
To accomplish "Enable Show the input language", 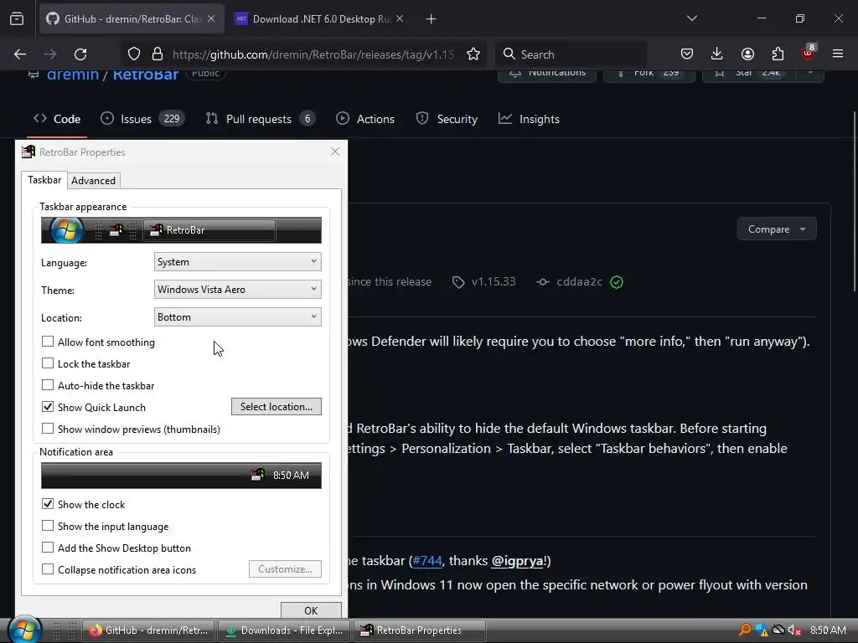I will [48, 526].
